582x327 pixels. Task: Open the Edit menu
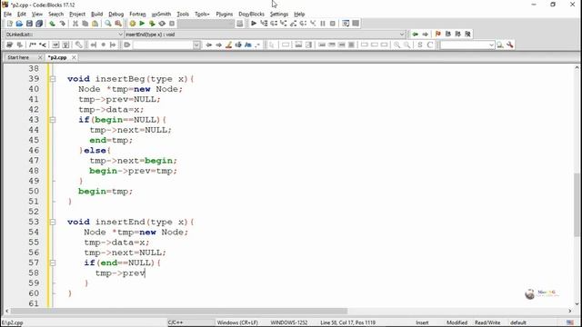point(22,15)
